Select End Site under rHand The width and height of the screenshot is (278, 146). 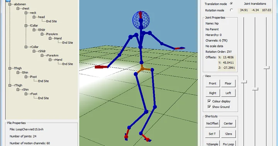(68, 64)
